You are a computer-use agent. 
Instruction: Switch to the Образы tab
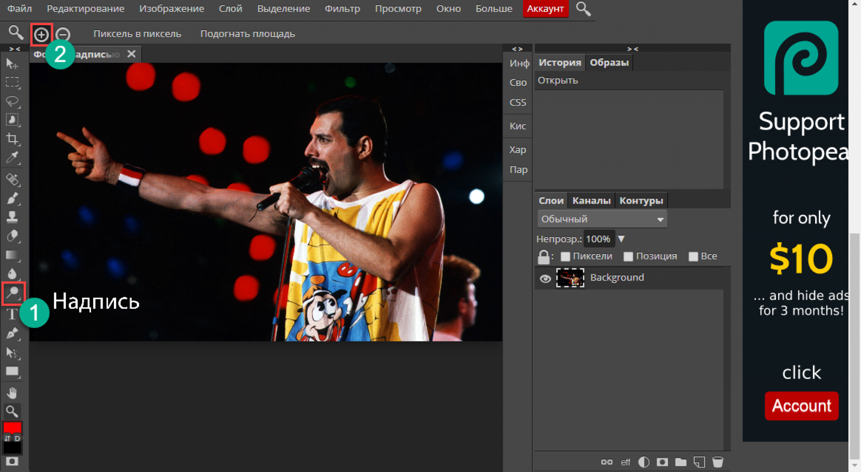point(609,63)
